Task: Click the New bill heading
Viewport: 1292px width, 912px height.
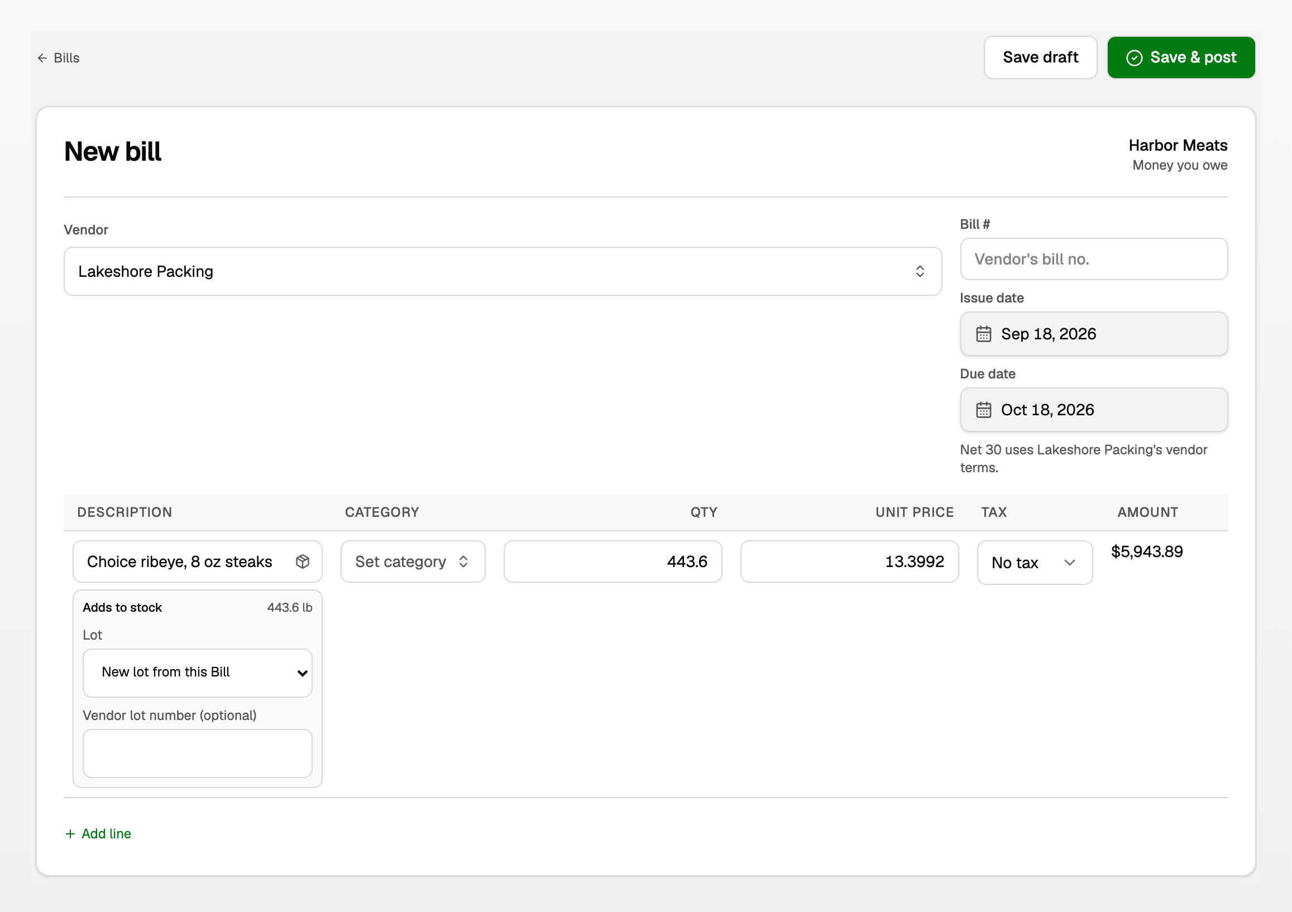Action: pyautogui.click(x=113, y=151)
